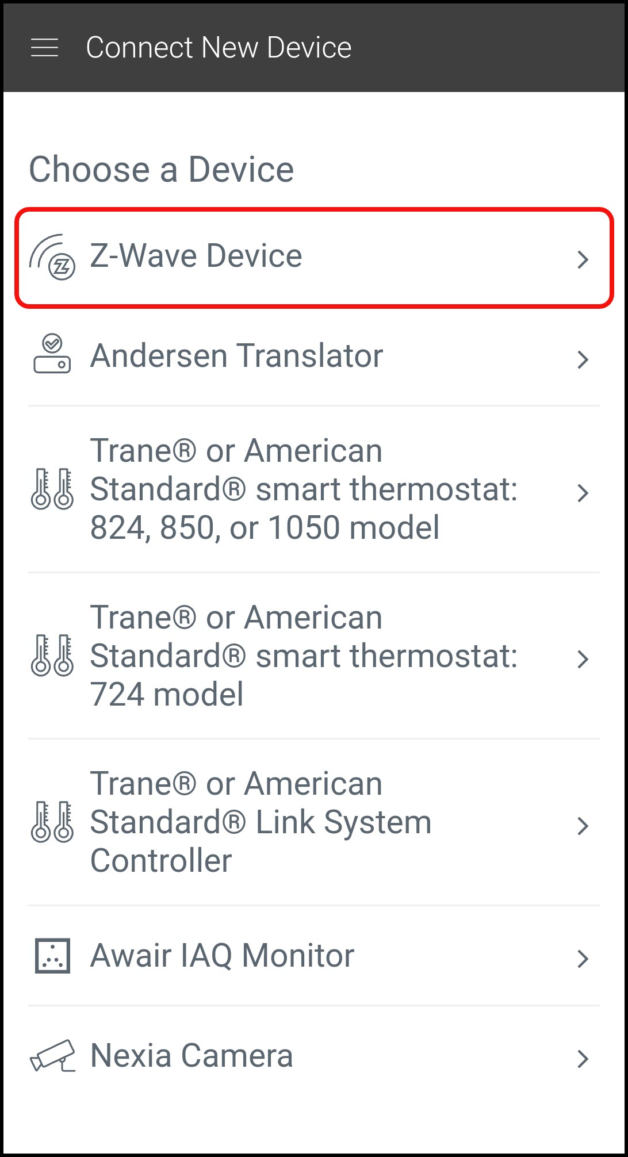Open chevron for 724 model thermostat

tap(583, 659)
